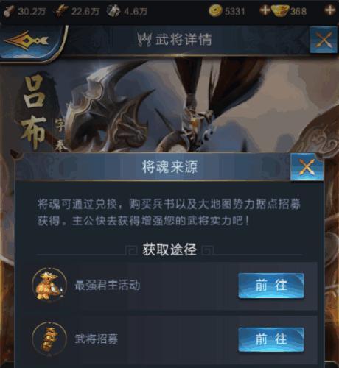This screenshot has width=339, height=368.
Task: Tap the 吕布 name calligraphy
Action: pos(34,111)
